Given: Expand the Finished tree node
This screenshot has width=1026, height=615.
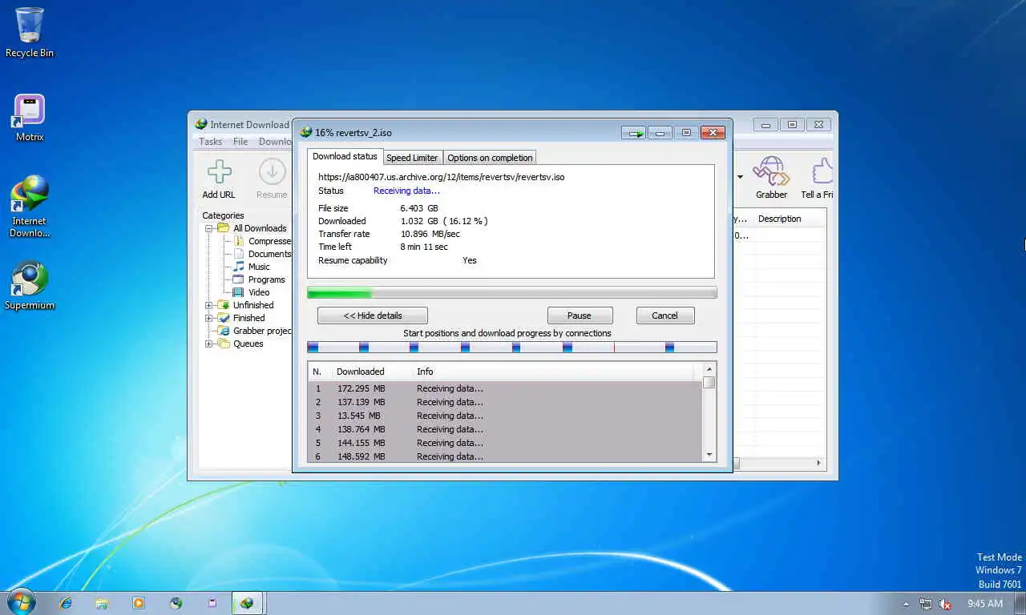Looking at the screenshot, I should [x=209, y=318].
